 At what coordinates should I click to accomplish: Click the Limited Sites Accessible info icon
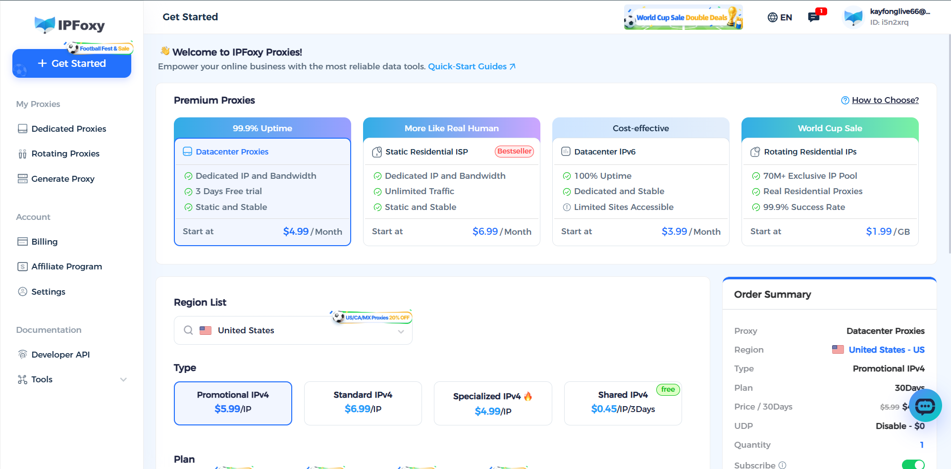point(567,207)
